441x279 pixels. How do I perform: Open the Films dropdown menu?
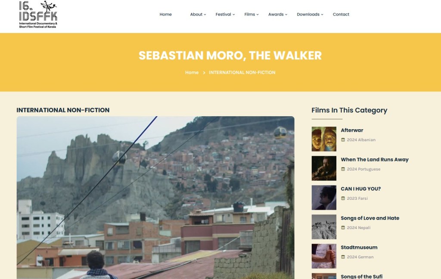(251, 14)
